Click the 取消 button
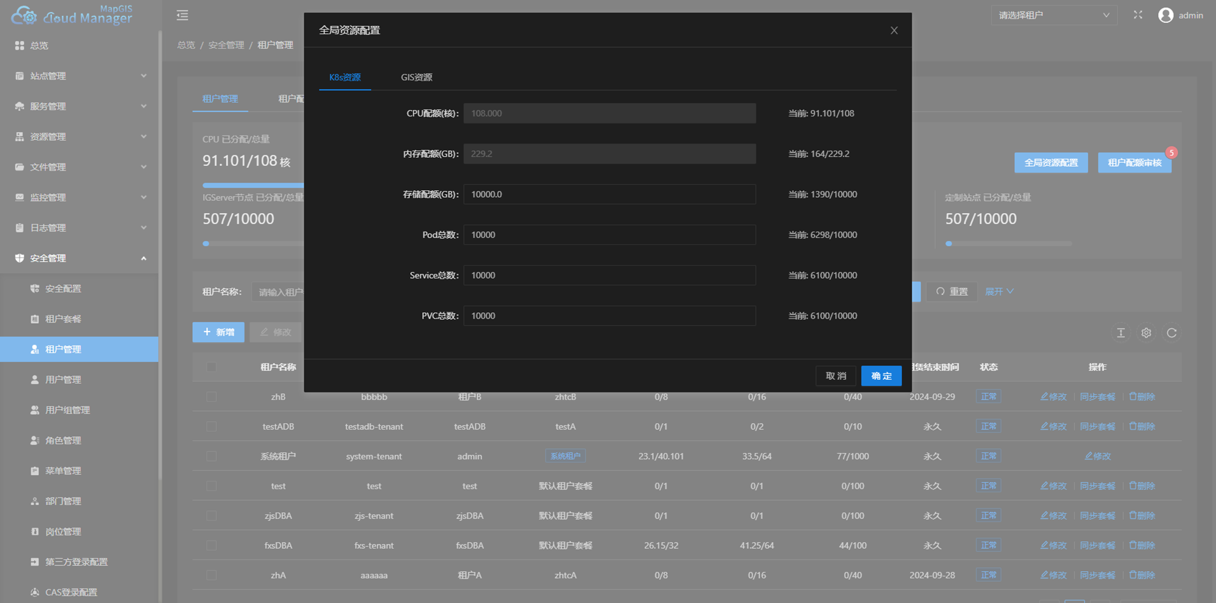Viewport: 1216px width, 603px height. (x=835, y=376)
